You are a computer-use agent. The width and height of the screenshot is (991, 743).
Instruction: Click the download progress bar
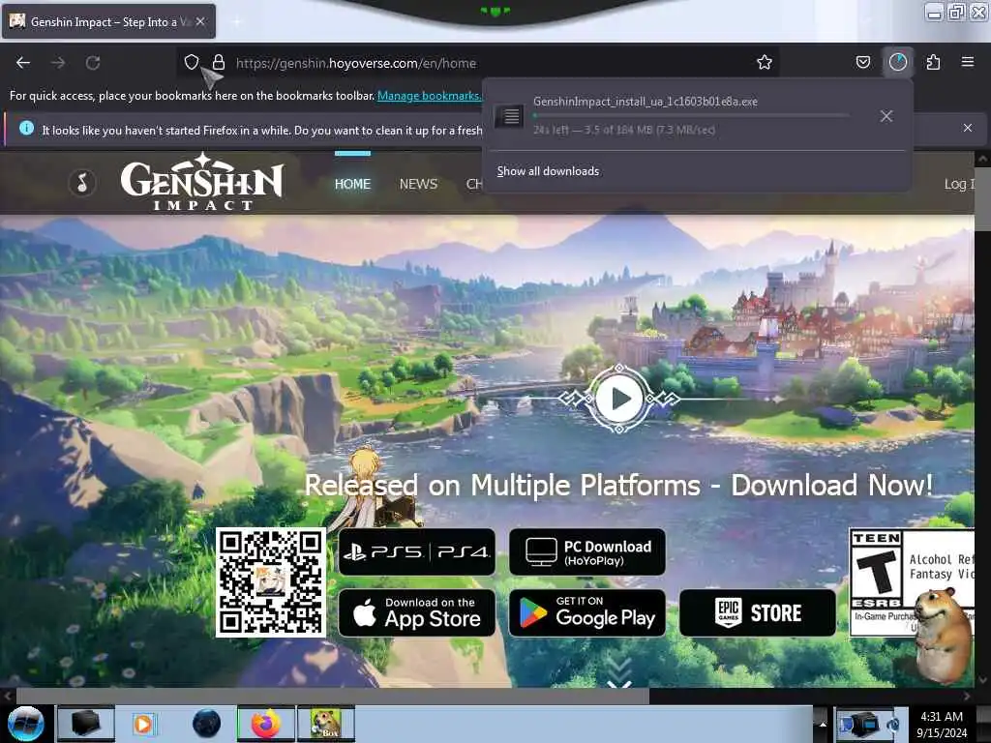(691, 116)
